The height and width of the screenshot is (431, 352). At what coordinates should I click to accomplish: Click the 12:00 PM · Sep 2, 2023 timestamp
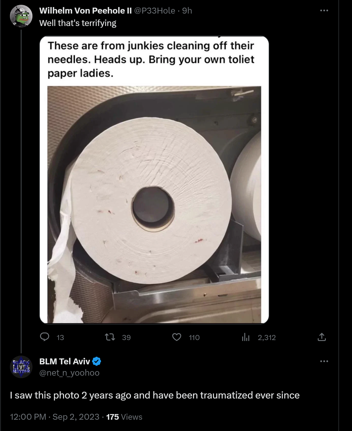(x=54, y=417)
